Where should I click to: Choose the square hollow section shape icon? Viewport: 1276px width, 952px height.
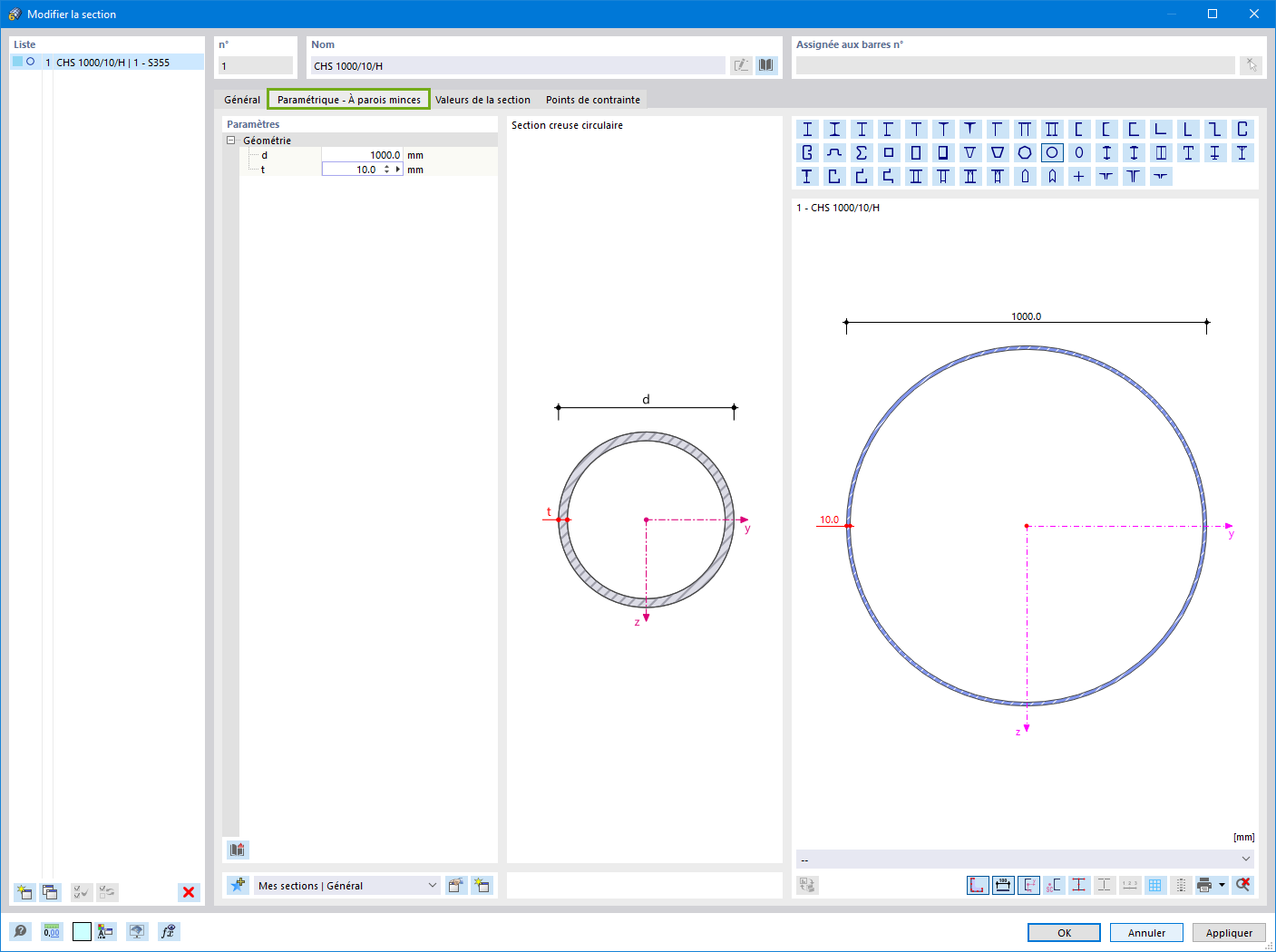tap(889, 153)
